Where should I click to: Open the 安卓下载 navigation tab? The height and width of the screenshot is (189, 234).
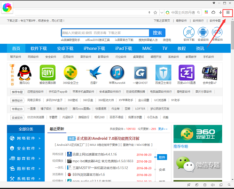(65, 48)
